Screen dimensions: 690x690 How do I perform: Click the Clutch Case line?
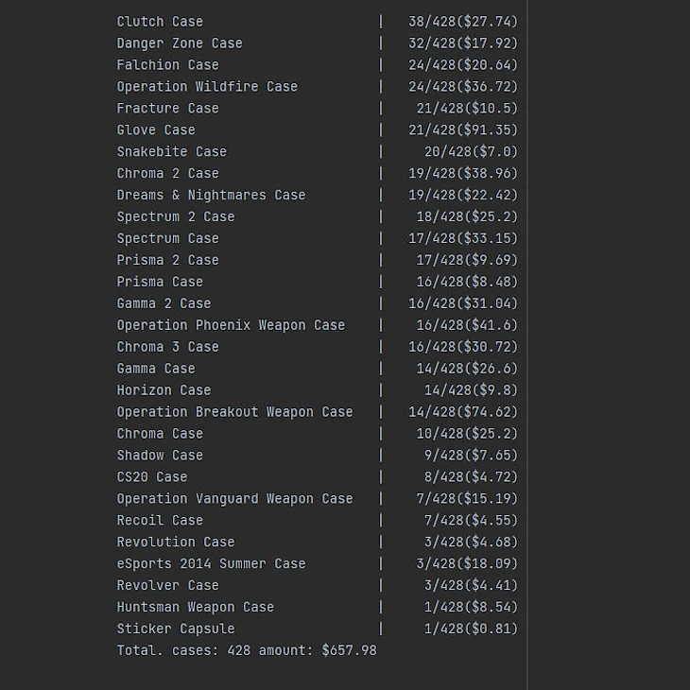[160, 22]
